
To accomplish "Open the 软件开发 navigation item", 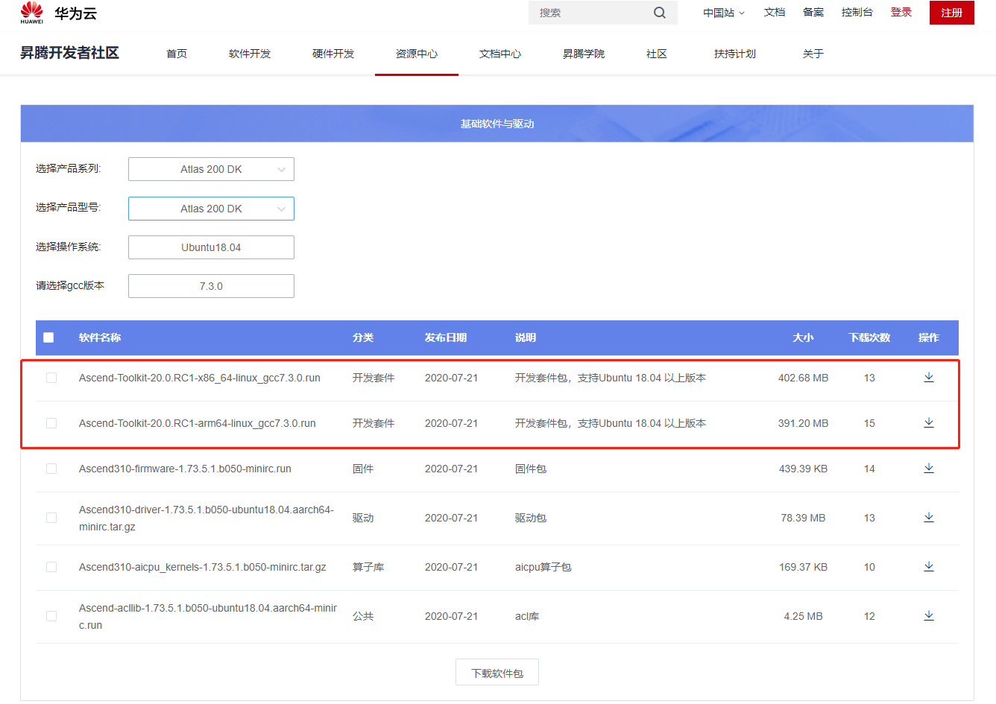I will (x=250, y=54).
